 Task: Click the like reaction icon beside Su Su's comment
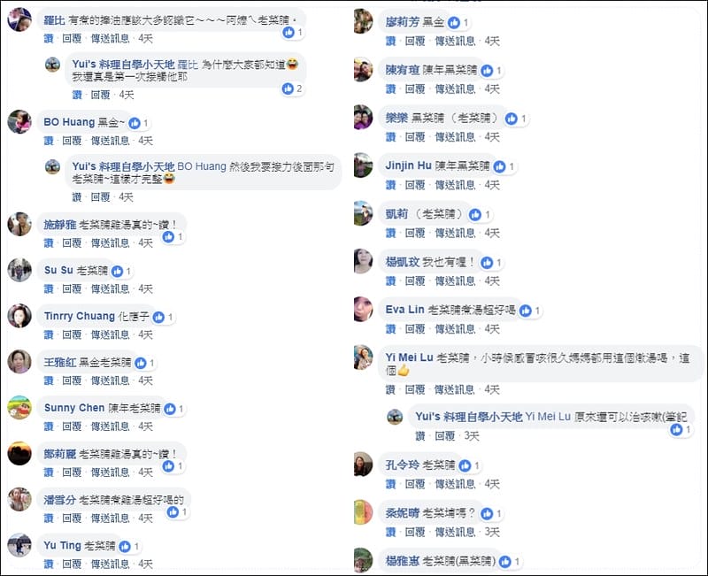119,271
